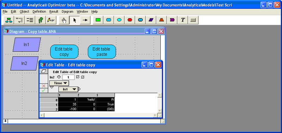
Task: Pick the hatched rounded variable node
Action: tap(109, 20)
